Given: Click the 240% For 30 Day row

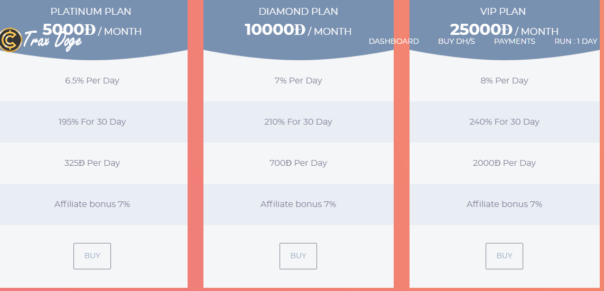Looking at the screenshot, I should point(504,122).
